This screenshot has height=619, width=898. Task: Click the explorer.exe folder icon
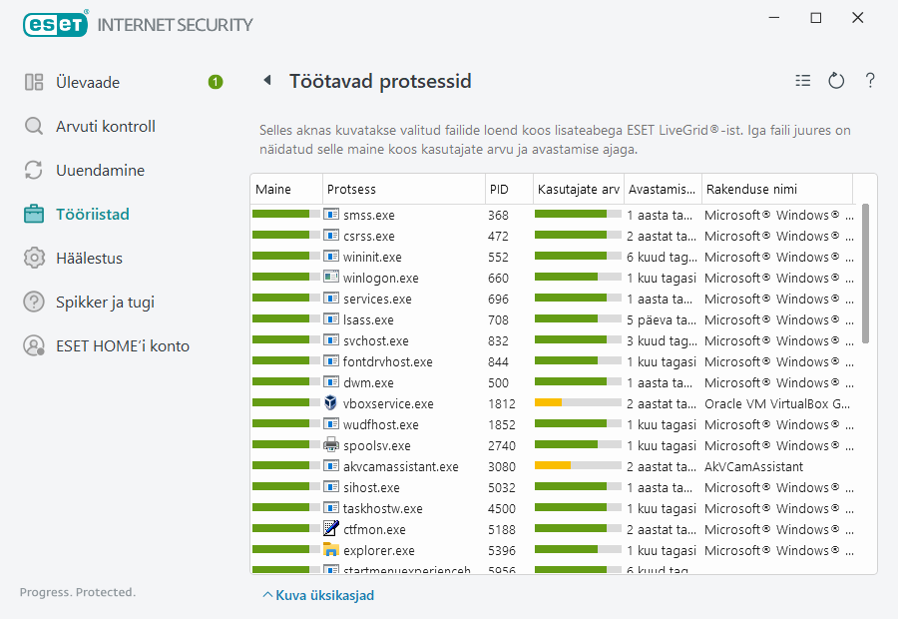[x=331, y=550]
